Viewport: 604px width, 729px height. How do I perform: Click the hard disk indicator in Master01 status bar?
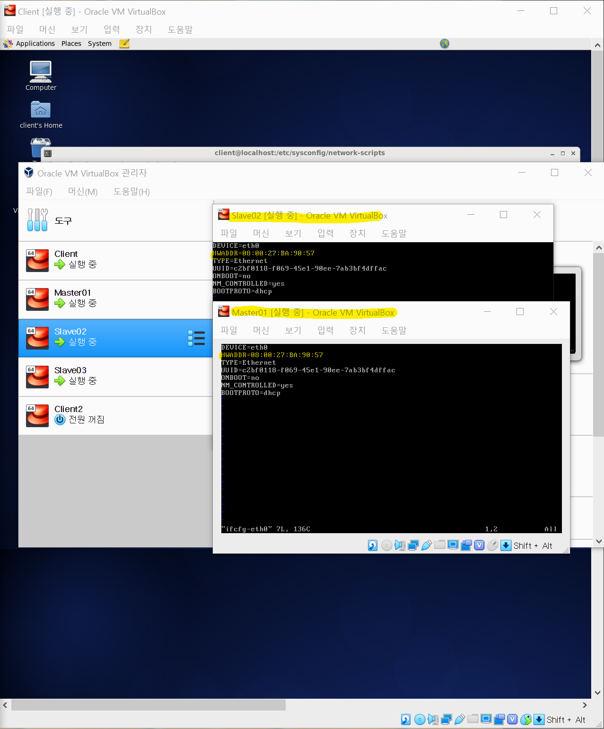click(x=373, y=545)
